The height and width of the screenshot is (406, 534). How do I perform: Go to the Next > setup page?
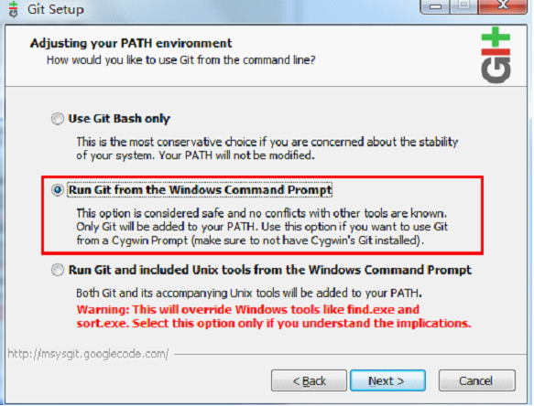[x=387, y=380]
